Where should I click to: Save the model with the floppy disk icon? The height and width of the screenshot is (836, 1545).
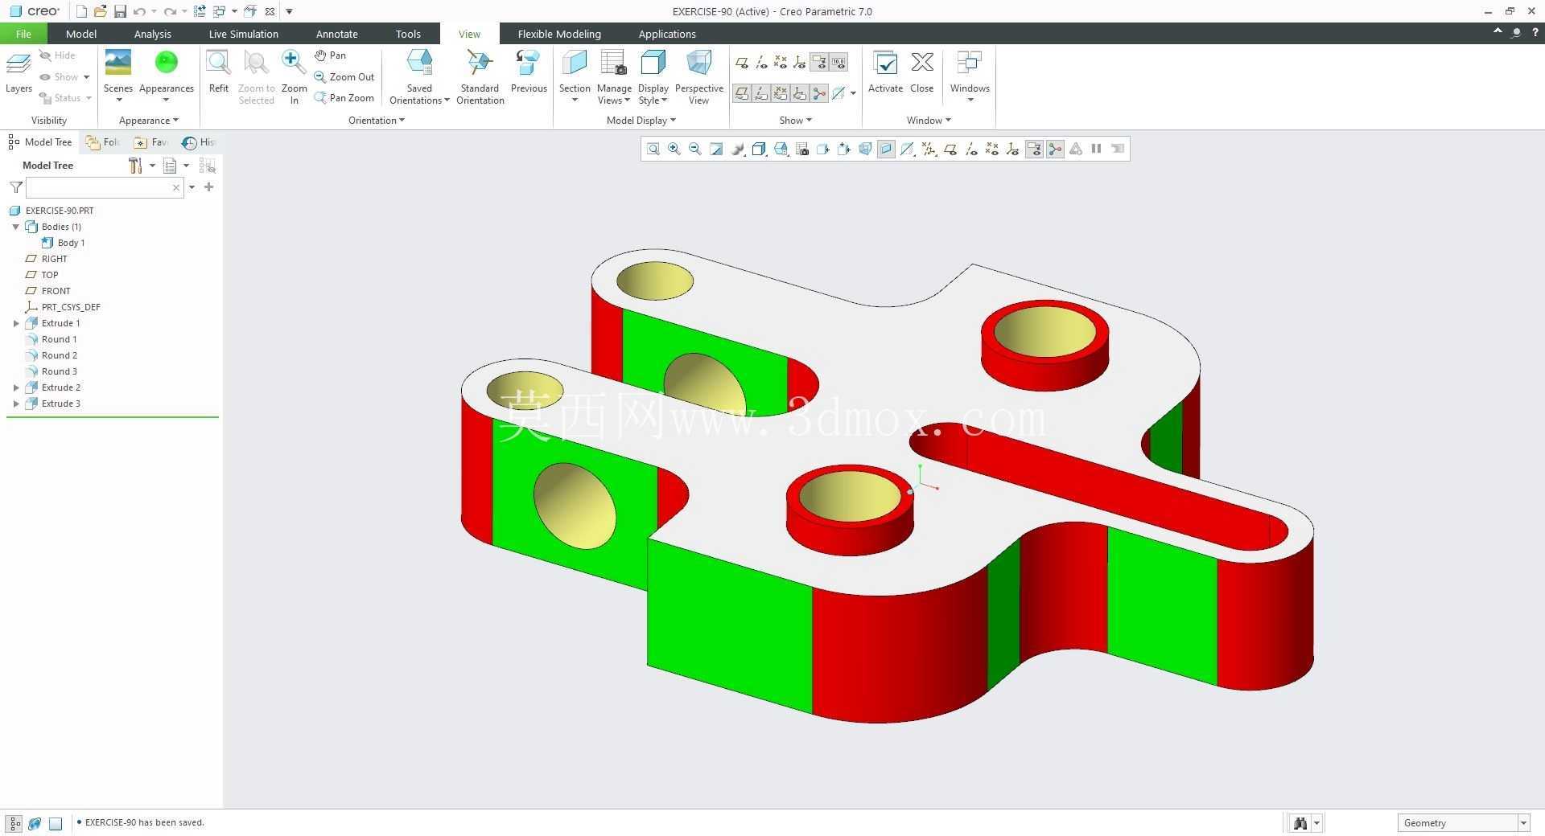point(120,11)
